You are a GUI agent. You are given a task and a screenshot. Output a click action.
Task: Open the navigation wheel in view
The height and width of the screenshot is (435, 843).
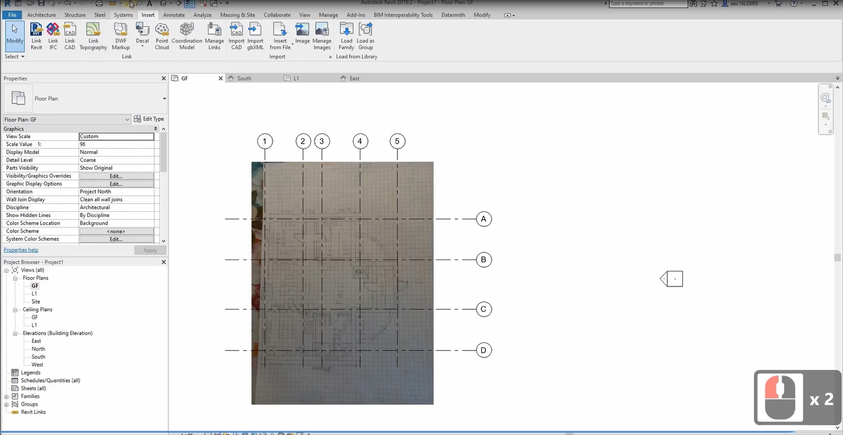coord(825,98)
